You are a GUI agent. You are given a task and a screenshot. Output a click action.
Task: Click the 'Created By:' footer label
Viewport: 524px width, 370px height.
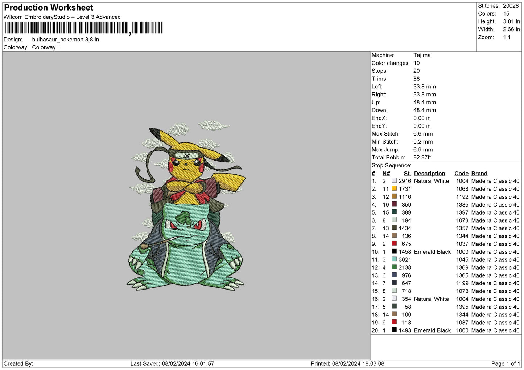pos(18,363)
